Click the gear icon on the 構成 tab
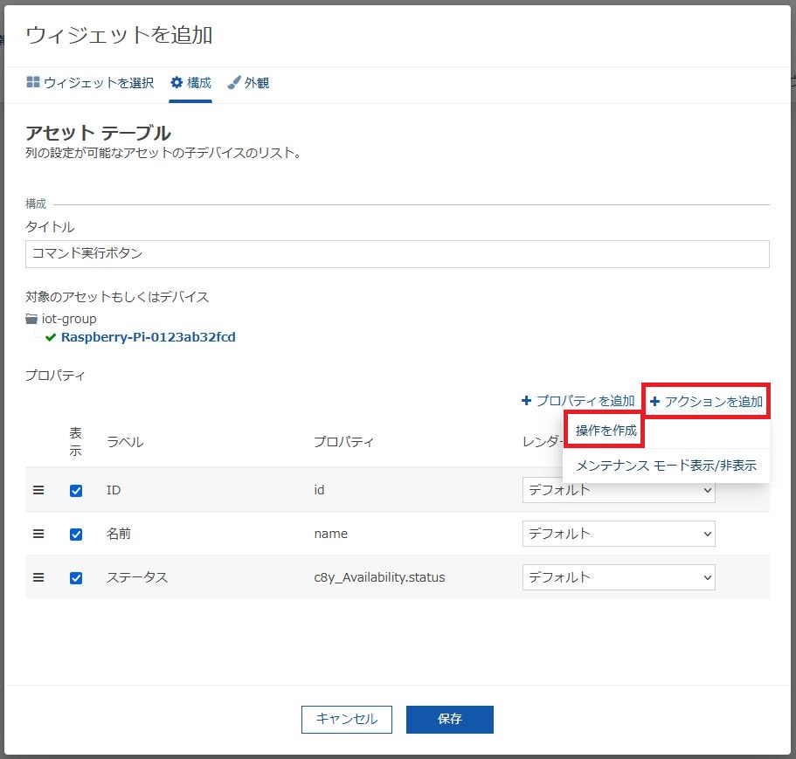The height and width of the screenshot is (759, 796). point(175,84)
